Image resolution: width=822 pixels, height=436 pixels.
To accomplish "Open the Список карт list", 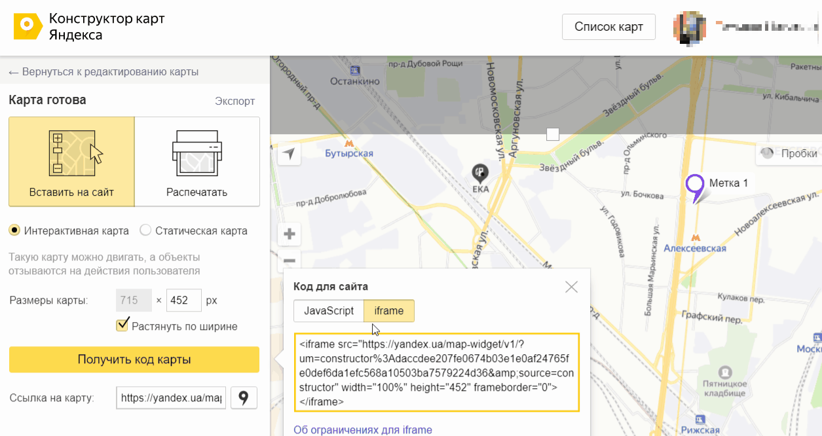I will pyautogui.click(x=608, y=27).
